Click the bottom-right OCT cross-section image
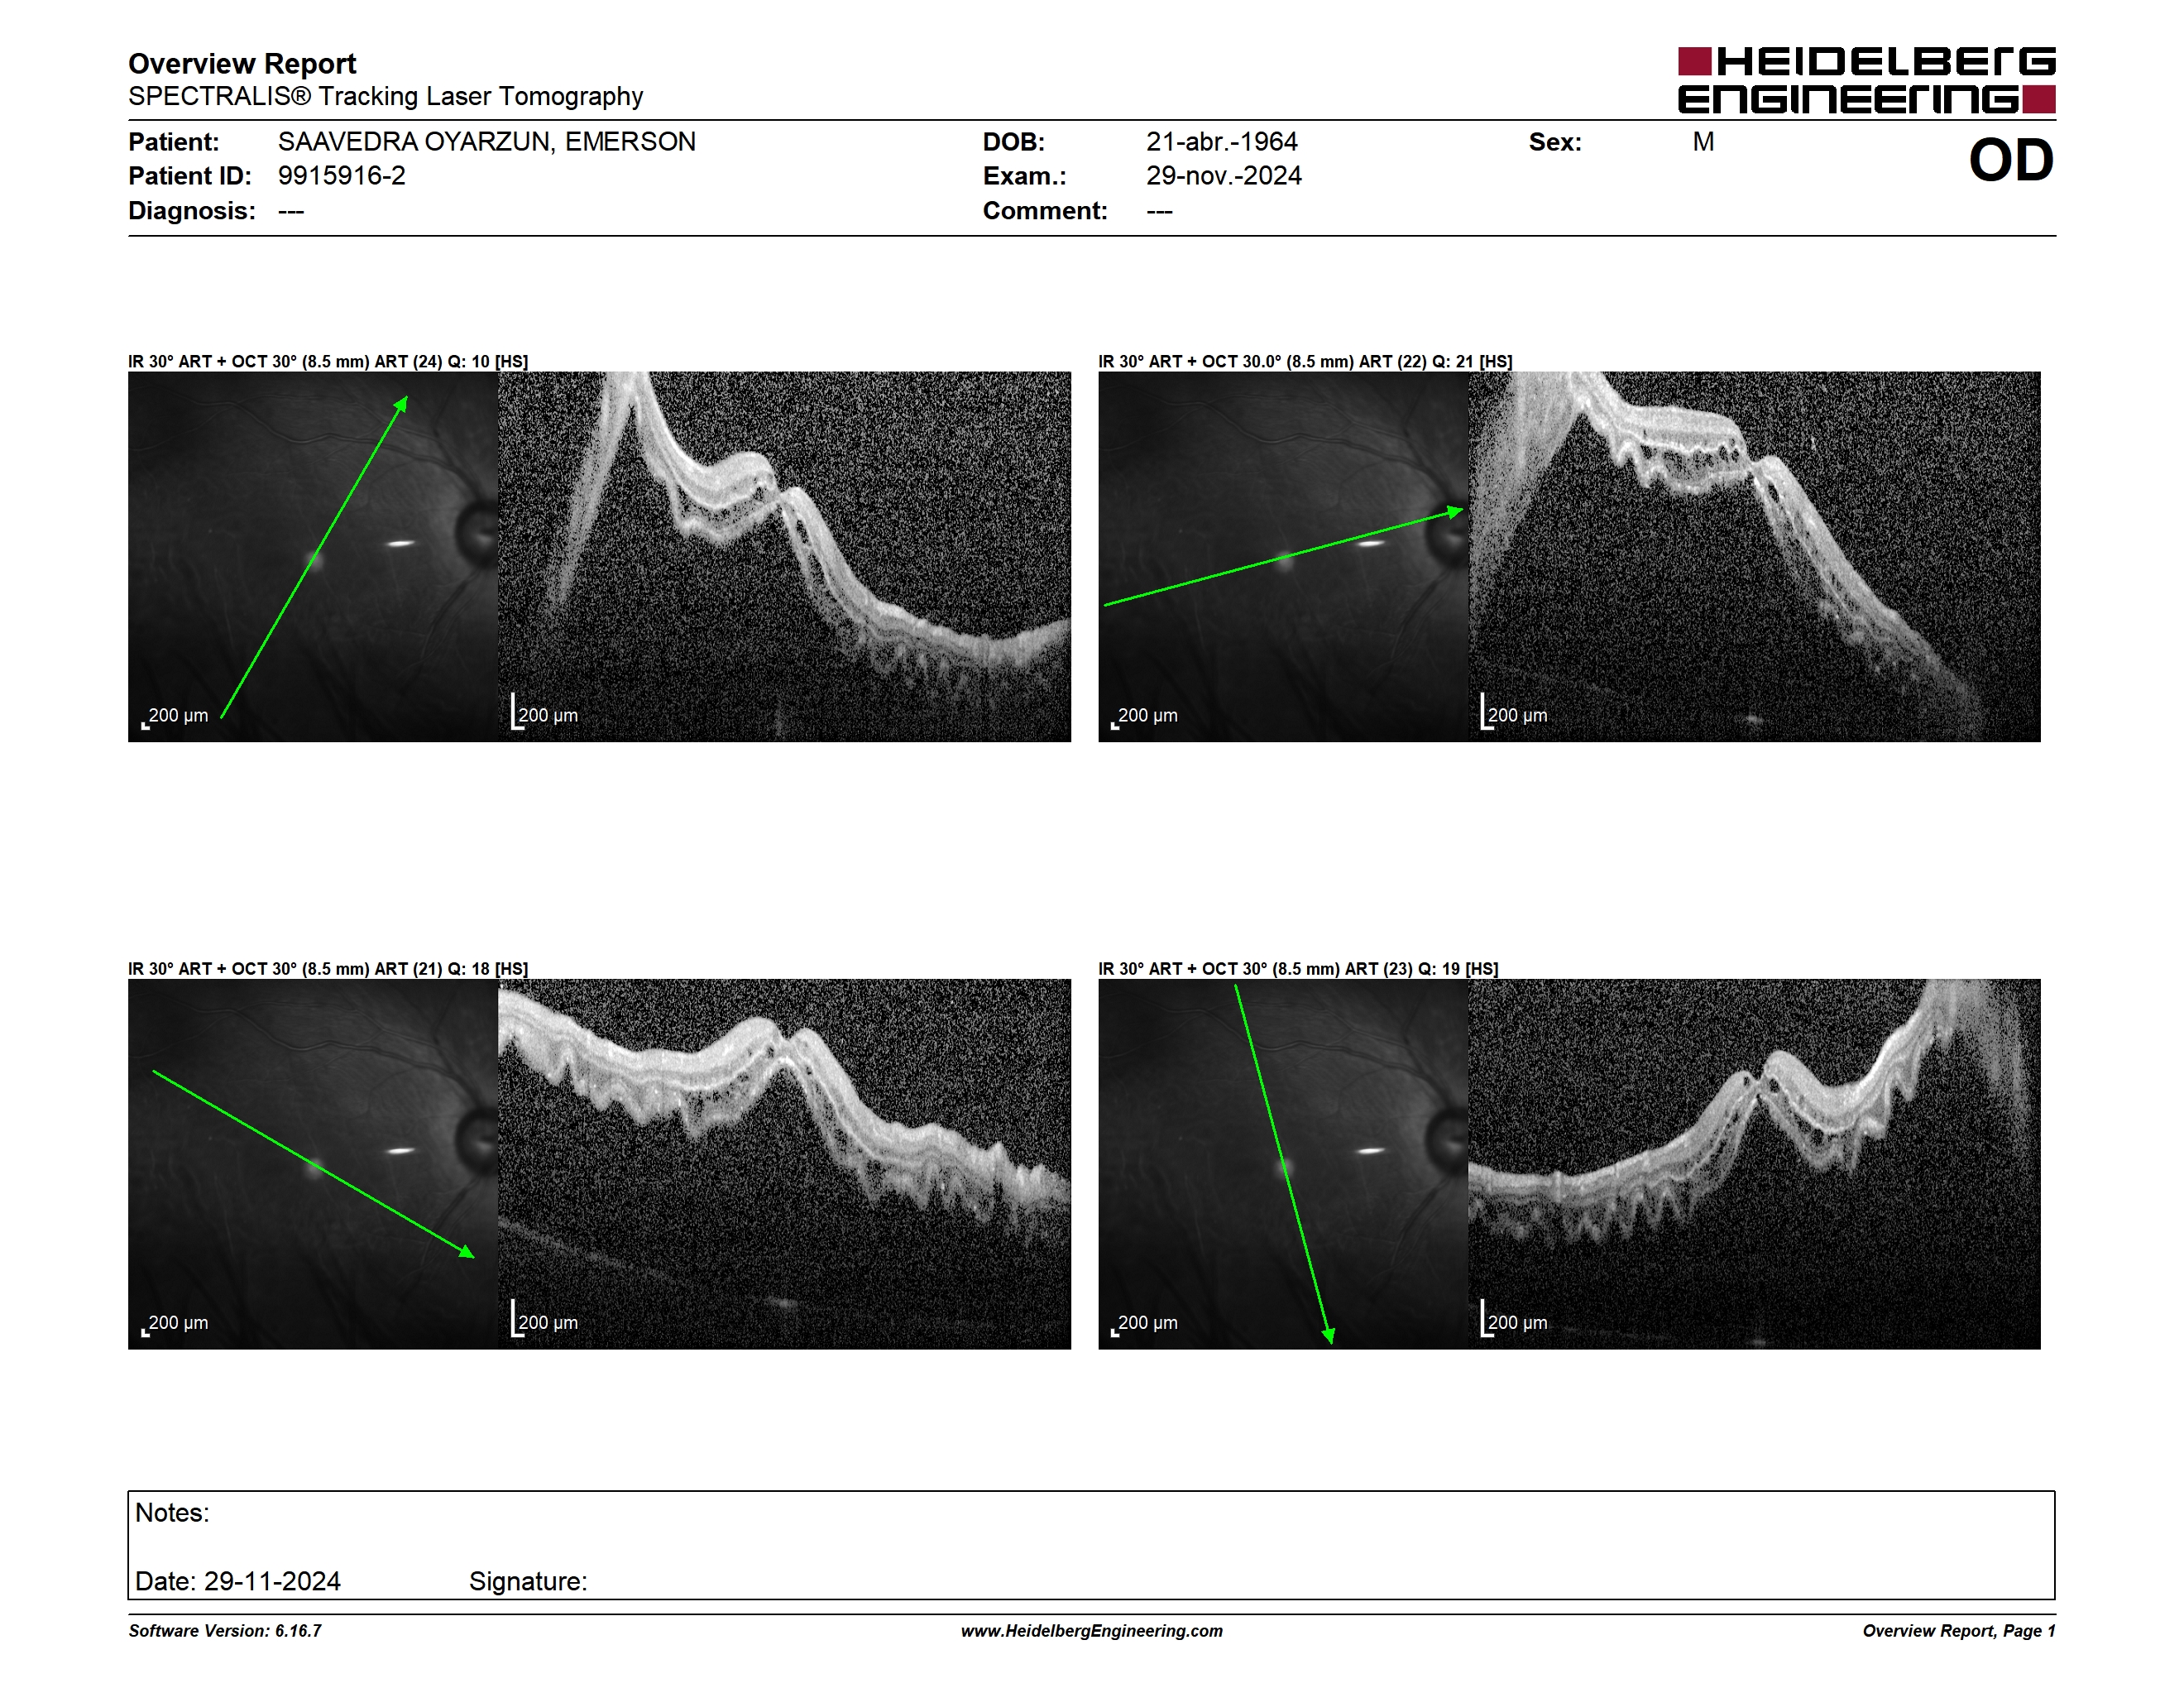The width and height of the screenshot is (2184, 1688). 1754,1164
